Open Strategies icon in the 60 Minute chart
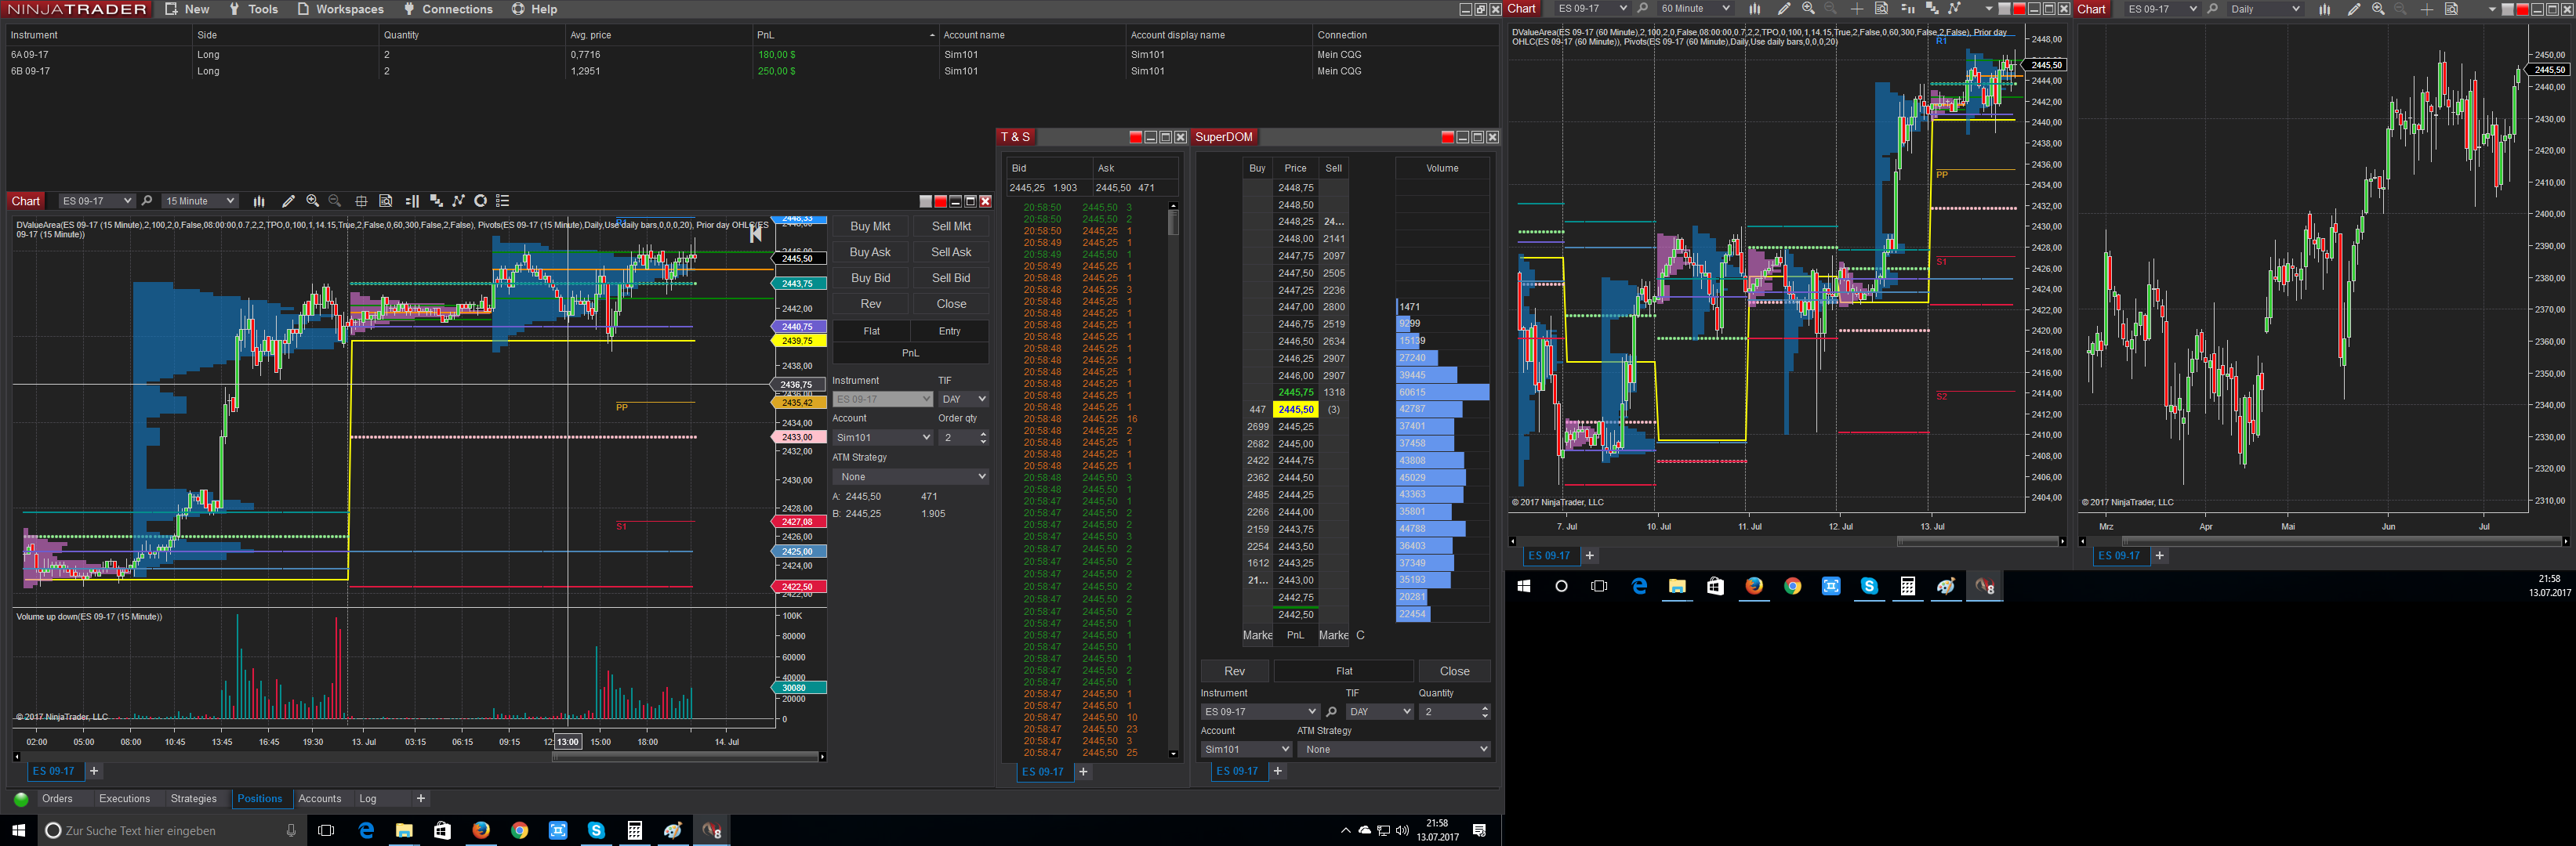Viewport: 2576px width, 846px height. [1954, 9]
